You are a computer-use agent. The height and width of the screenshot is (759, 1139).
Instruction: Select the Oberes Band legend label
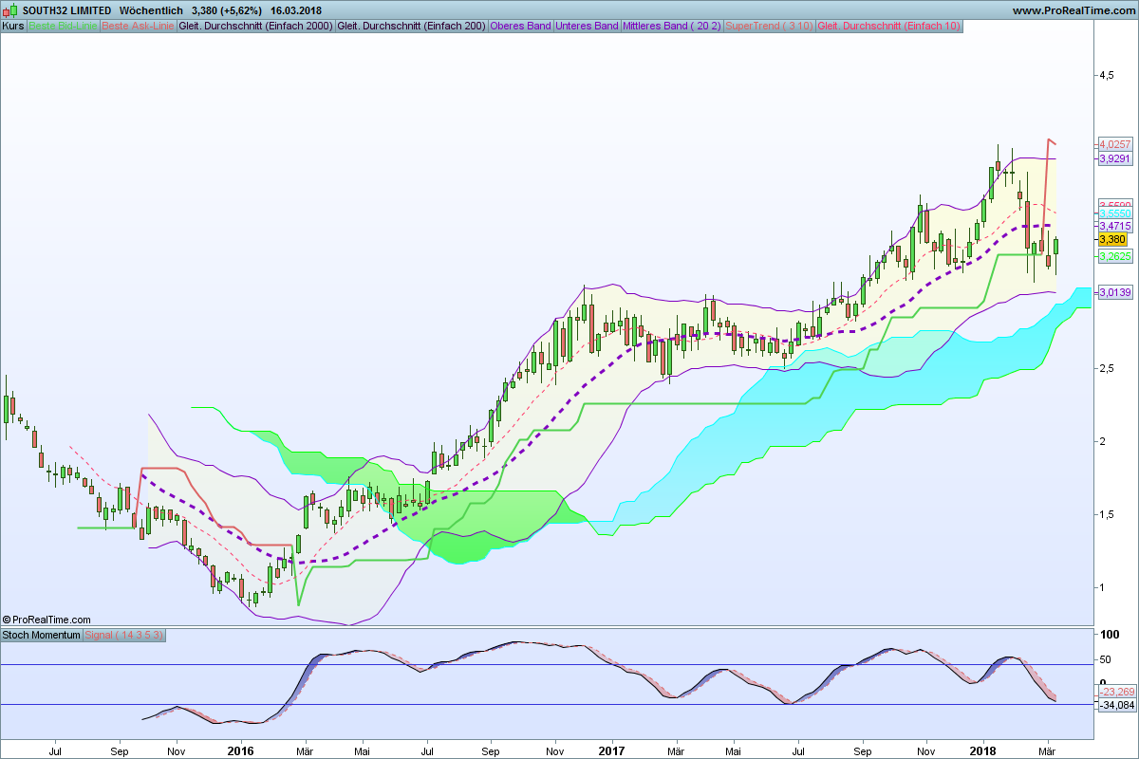tap(521, 26)
